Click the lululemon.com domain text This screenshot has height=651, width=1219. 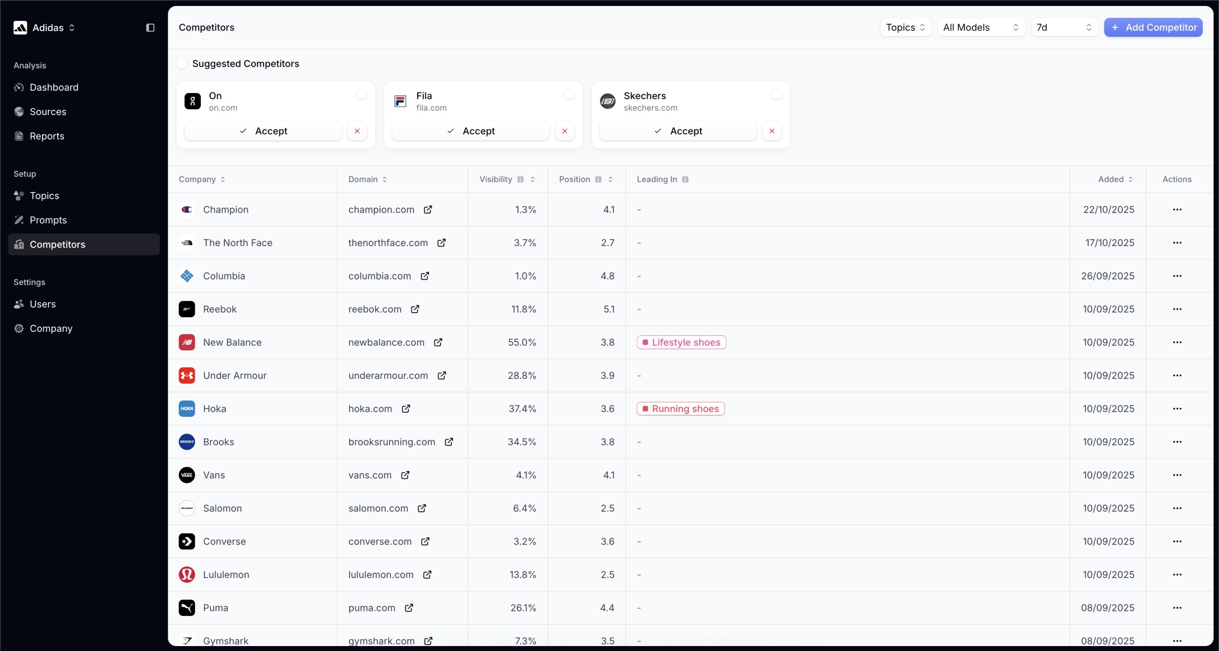(381, 575)
